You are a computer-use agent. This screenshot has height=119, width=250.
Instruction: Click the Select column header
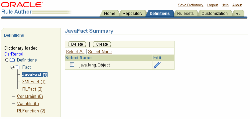[x=72, y=58]
